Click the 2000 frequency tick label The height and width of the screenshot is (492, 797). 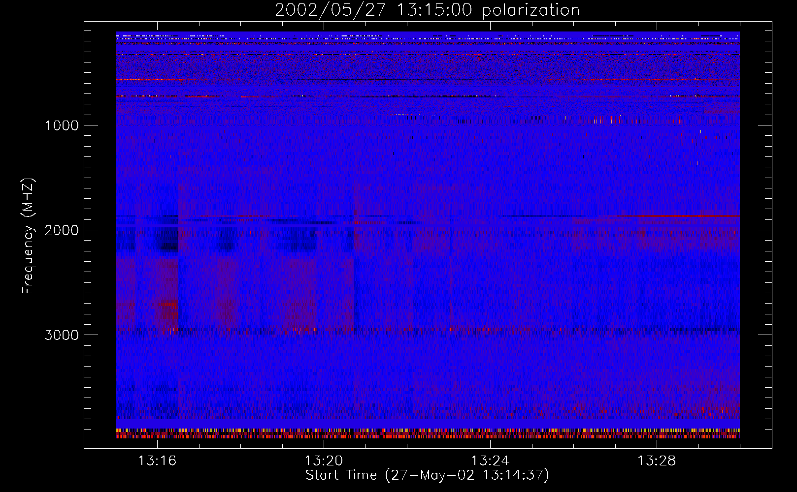coord(62,230)
